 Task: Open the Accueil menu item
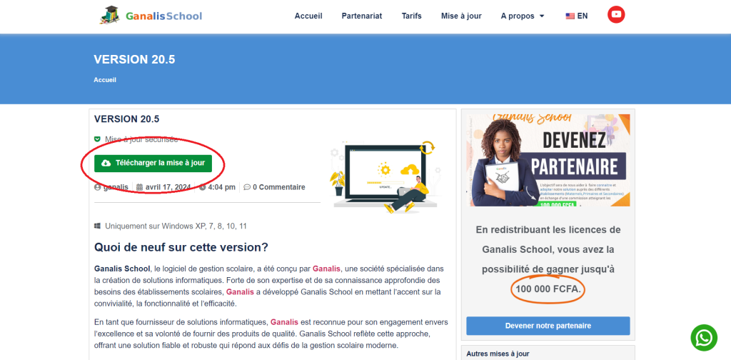(x=308, y=16)
